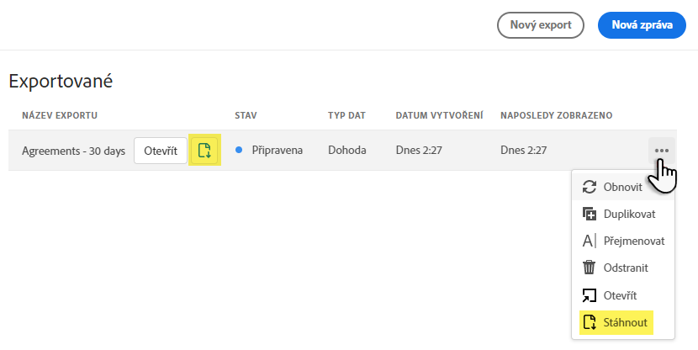Open the three-dots more actions menu
Viewport: 698px width, 350px height.
click(x=662, y=151)
